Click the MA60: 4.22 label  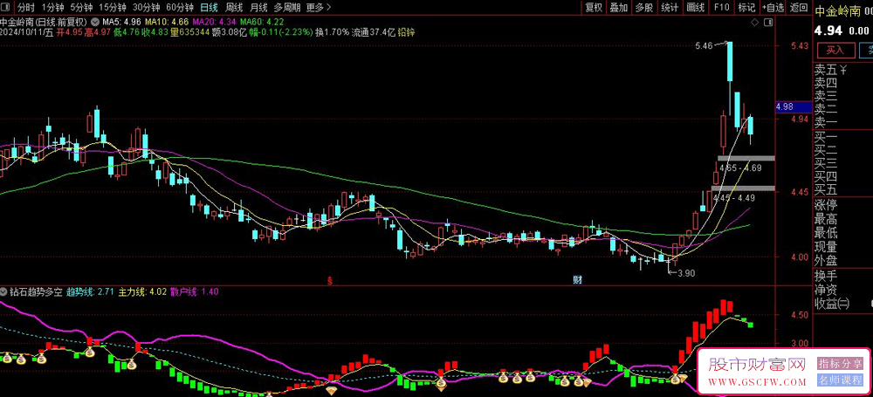(262, 22)
